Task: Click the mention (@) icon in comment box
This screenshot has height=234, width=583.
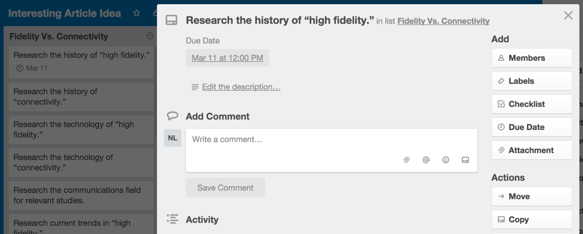Action: coord(426,160)
